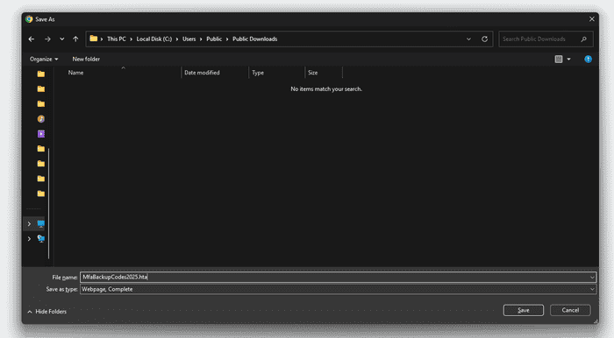The width and height of the screenshot is (614, 338).
Task: Expand chevron right after Users breadcrumb
Action: pos(201,39)
